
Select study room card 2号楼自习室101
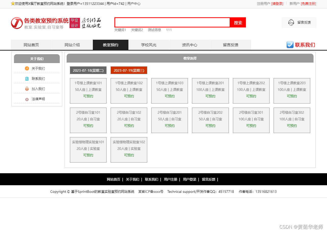pyautogui.click(x=88, y=120)
